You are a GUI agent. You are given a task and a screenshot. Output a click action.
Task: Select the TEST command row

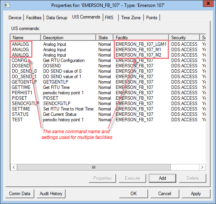pyautogui.click(x=108, y=120)
